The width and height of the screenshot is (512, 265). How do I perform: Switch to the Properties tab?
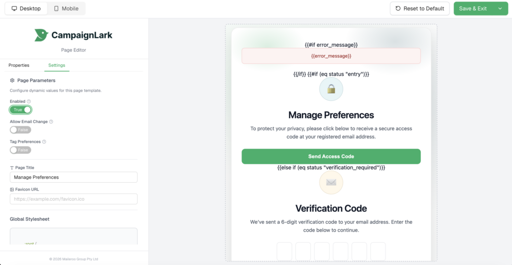point(19,65)
